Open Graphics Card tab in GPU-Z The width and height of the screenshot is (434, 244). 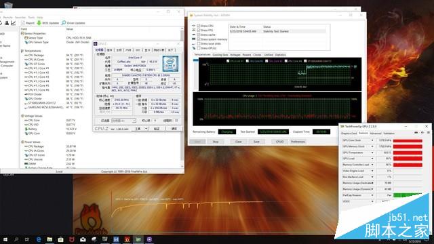pos(349,134)
